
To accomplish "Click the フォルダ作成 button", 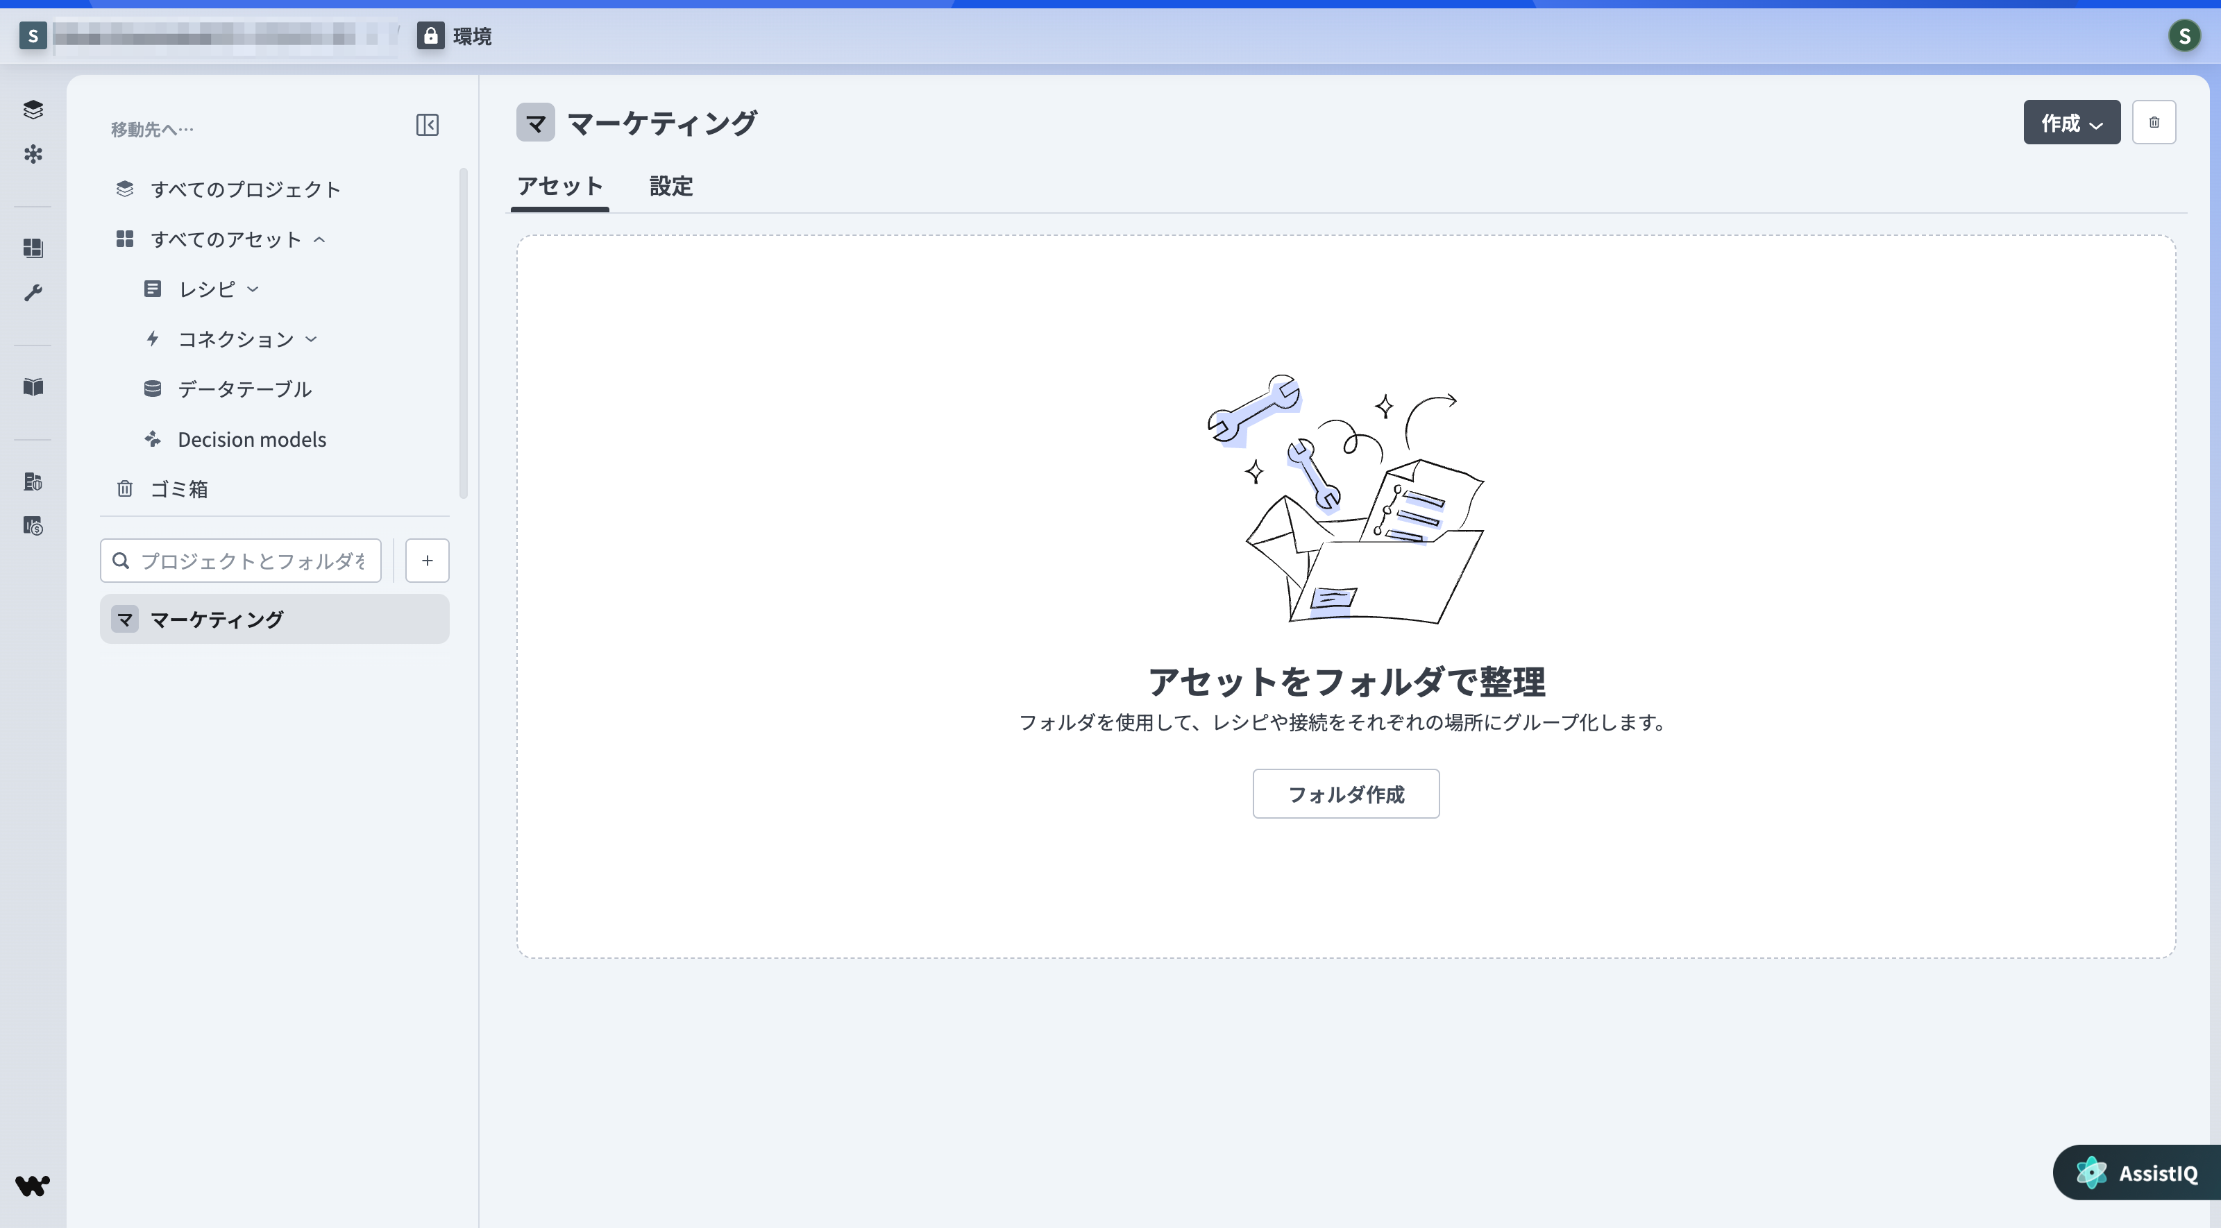I will (x=1346, y=794).
